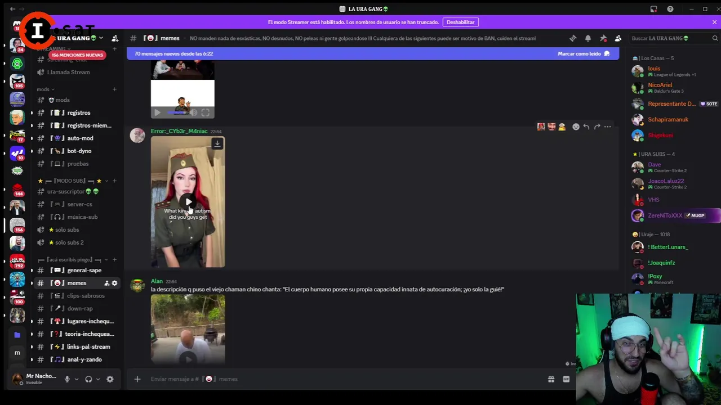This screenshot has height=405, width=721.
Task: Toggle the member list icon
Action: click(618, 38)
